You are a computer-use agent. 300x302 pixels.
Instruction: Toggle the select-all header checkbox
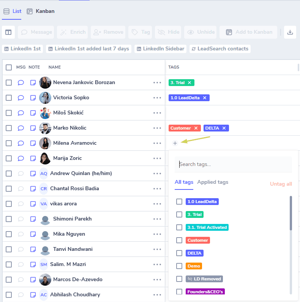pos(9,67)
